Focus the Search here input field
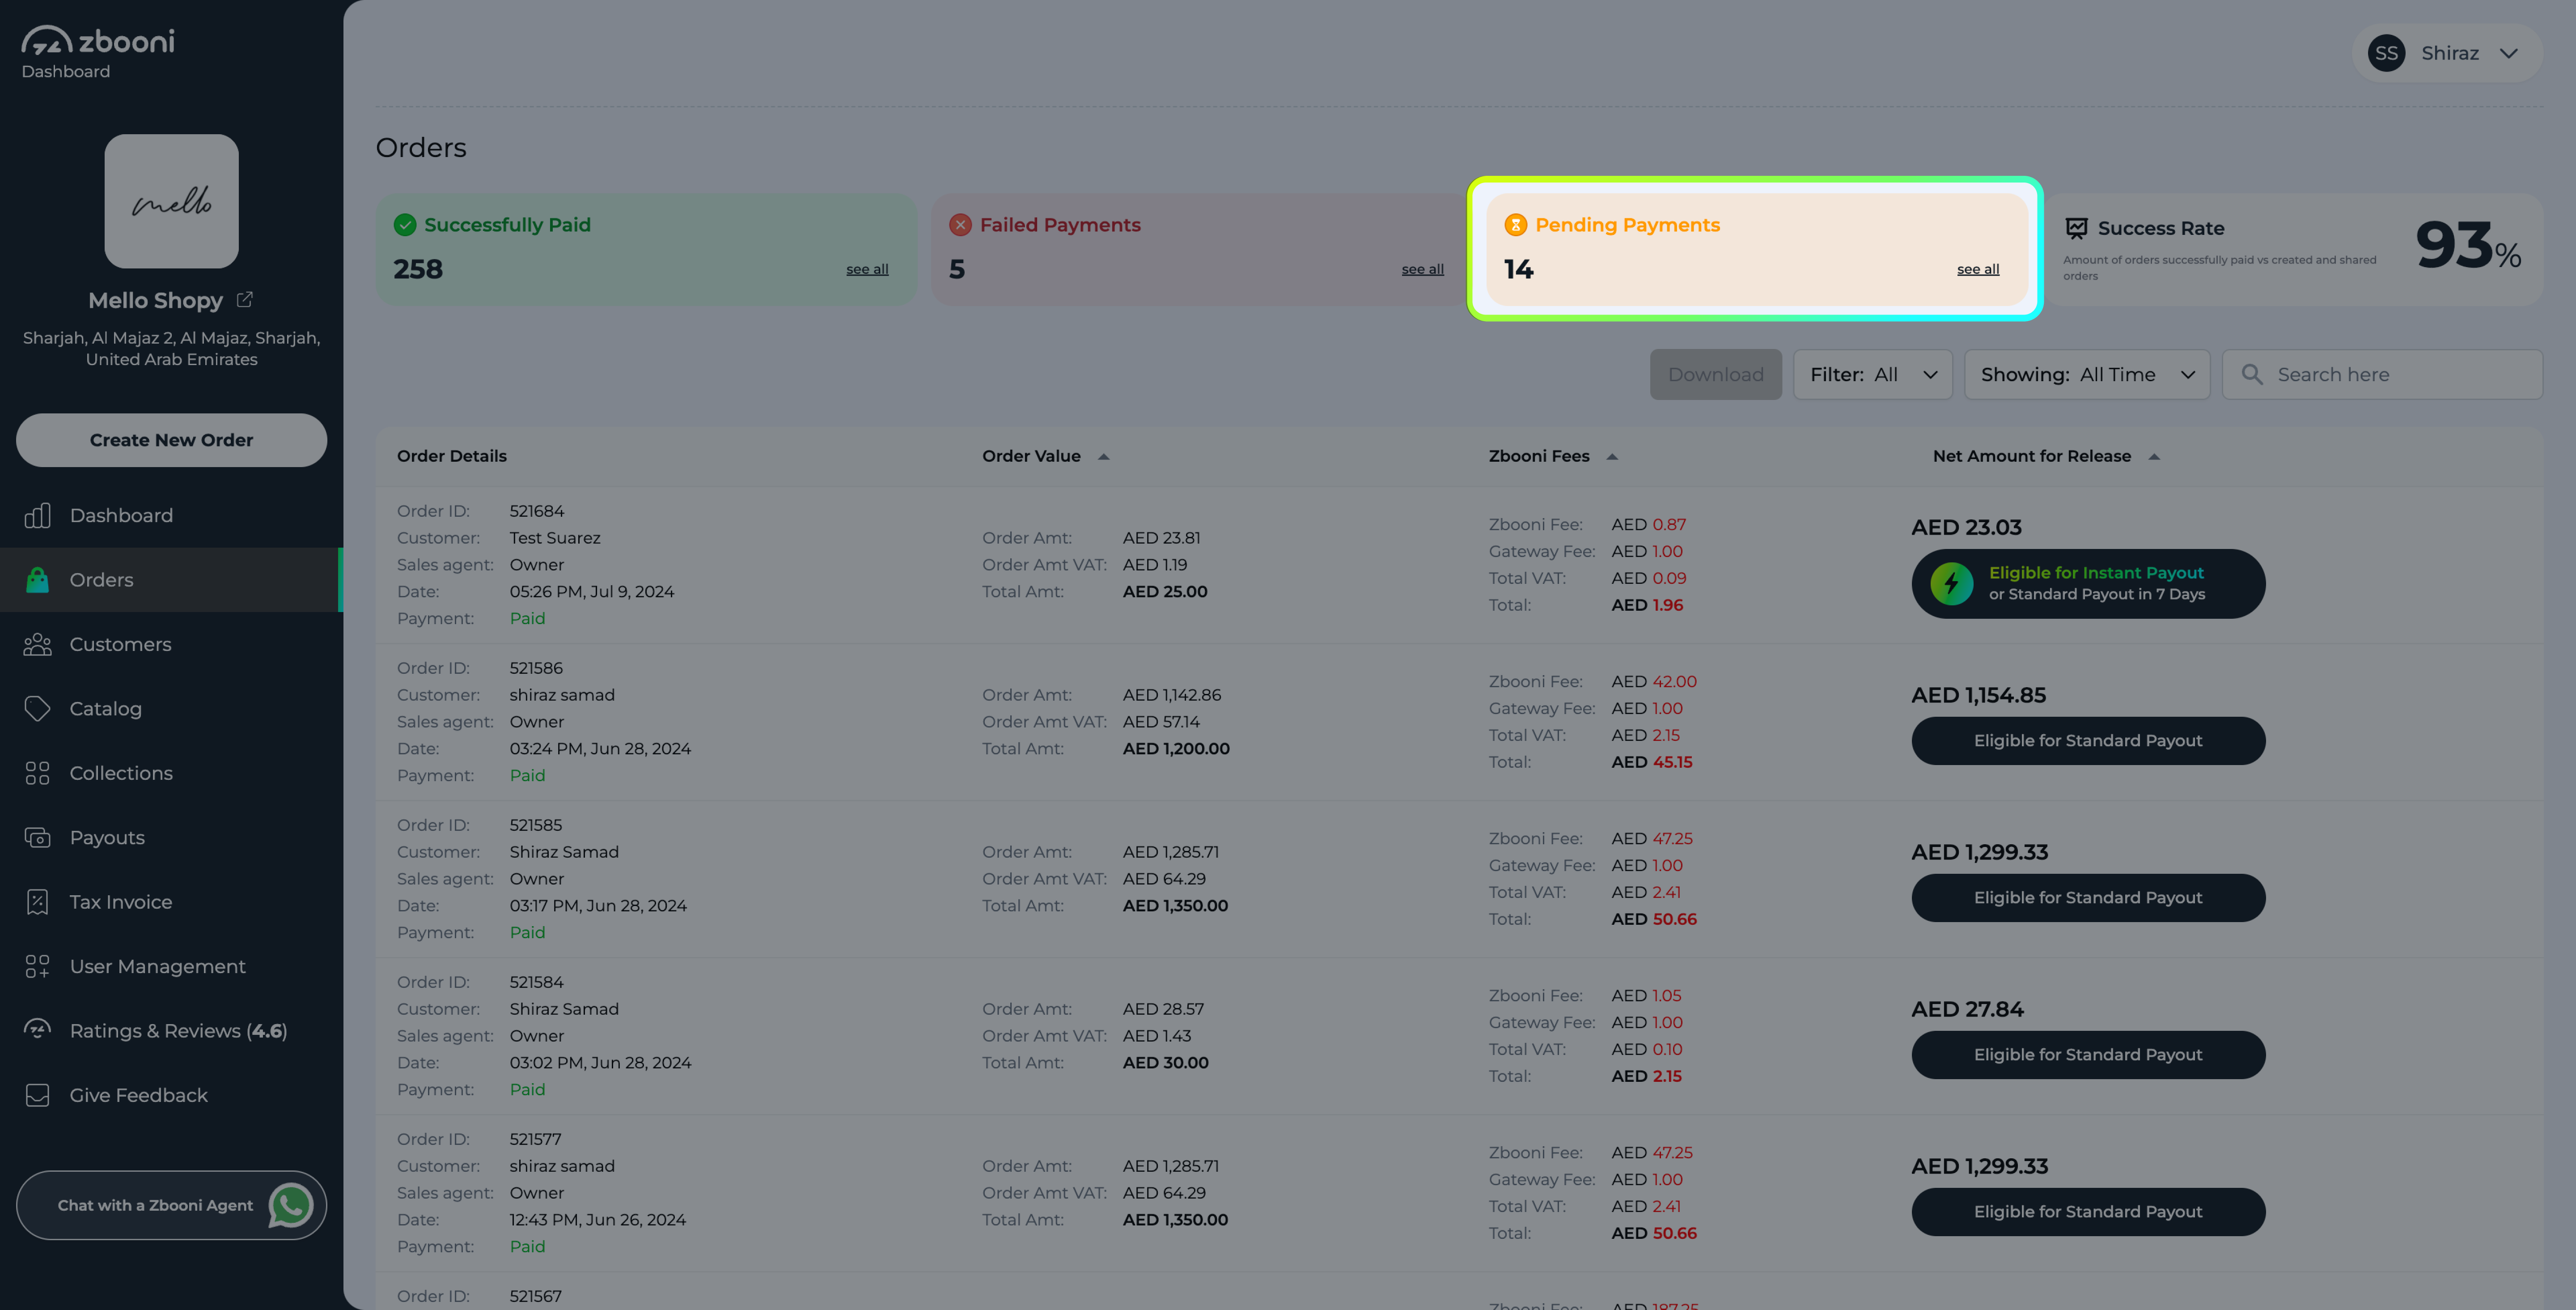The image size is (2576, 1310). (x=2382, y=374)
